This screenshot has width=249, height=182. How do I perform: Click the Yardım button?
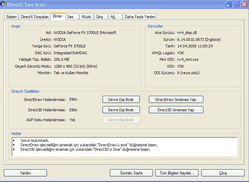pos(25,173)
